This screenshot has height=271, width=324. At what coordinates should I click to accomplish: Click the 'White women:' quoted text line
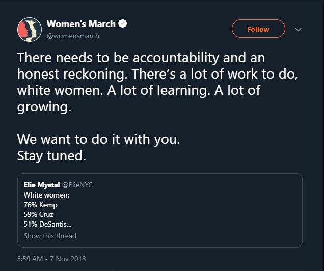[x=46, y=194]
